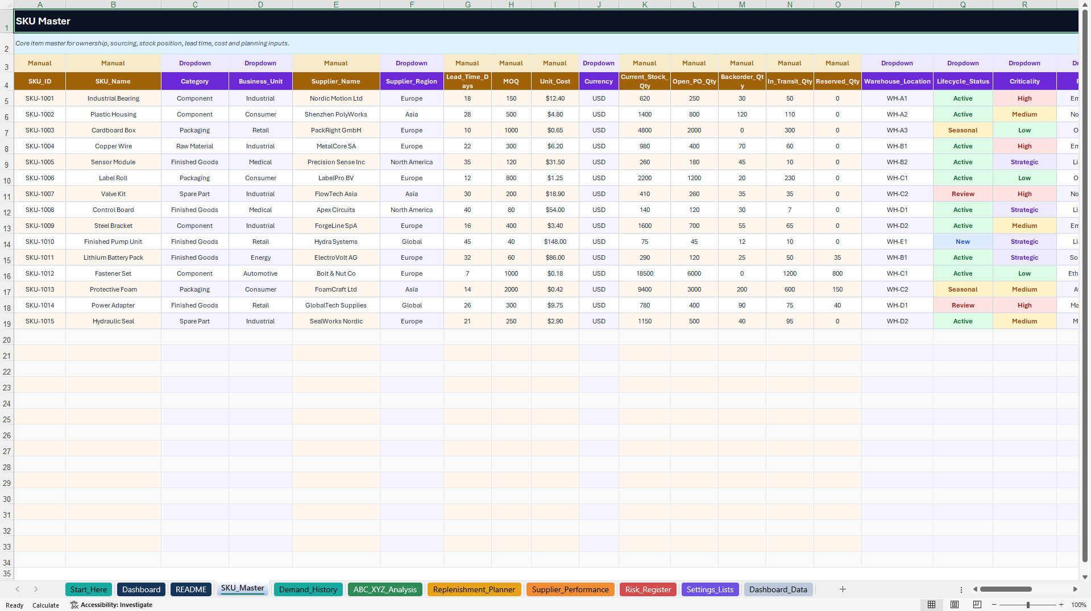Click horizontal scrollbar right arrow
Image resolution: width=1091 pixels, height=611 pixels.
click(x=1075, y=589)
